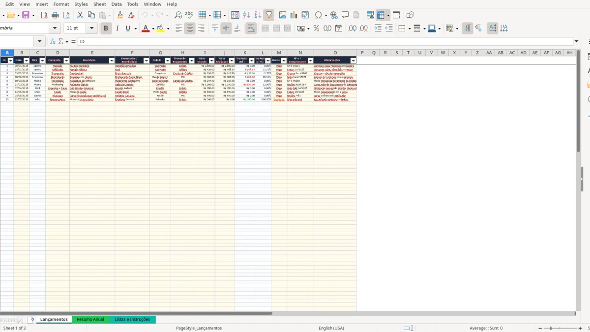Toggle Italic formatting
The image size is (590, 332).
(x=117, y=29)
